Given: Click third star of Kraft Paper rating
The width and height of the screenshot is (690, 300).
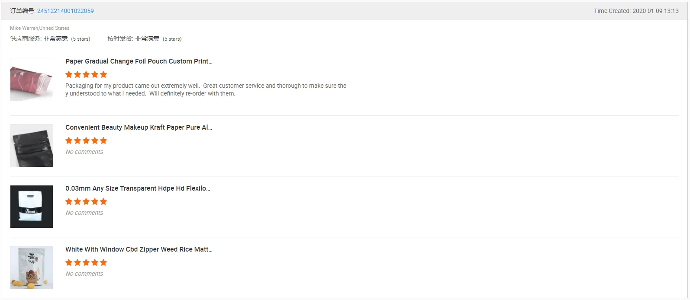Looking at the screenshot, I should [86, 140].
